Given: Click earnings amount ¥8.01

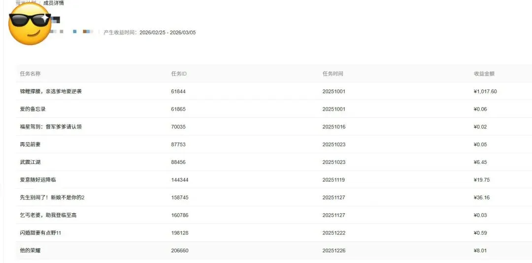Looking at the screenshot, I should tap(480, 251).
